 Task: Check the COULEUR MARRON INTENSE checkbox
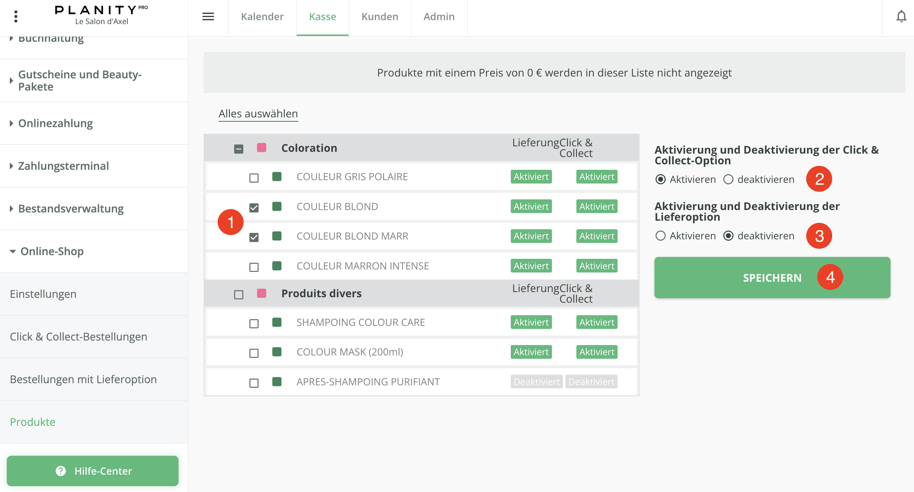click(x=254, y=266)
